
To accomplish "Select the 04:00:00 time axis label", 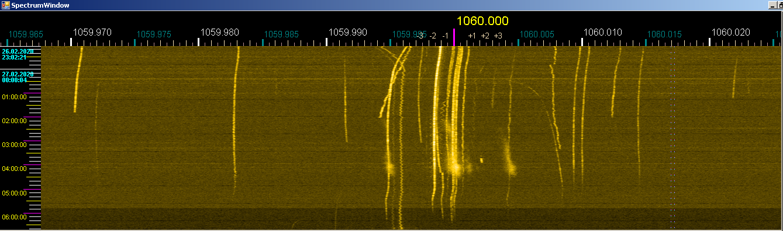I will (x=15, y=169).
